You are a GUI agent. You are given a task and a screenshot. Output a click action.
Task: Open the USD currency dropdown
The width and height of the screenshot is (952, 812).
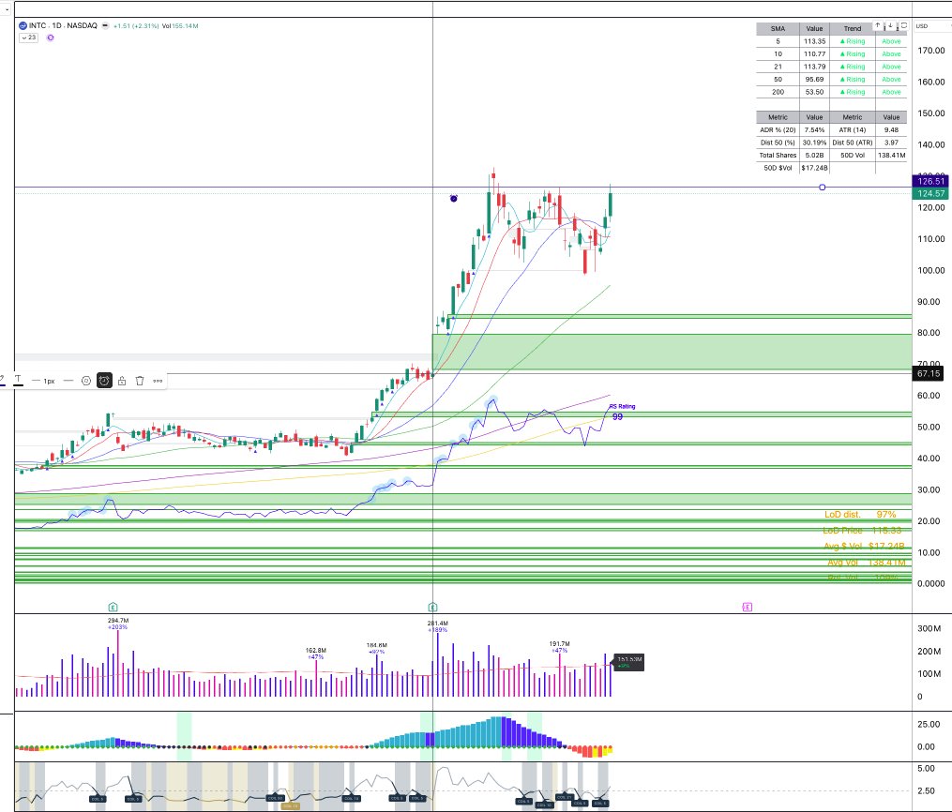[x=932, y=26]
